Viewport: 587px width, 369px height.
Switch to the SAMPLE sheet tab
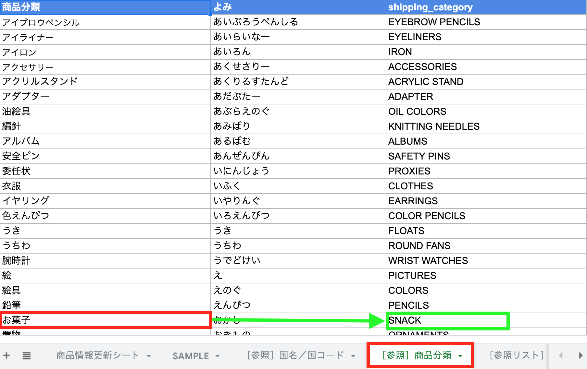point(191,356)
